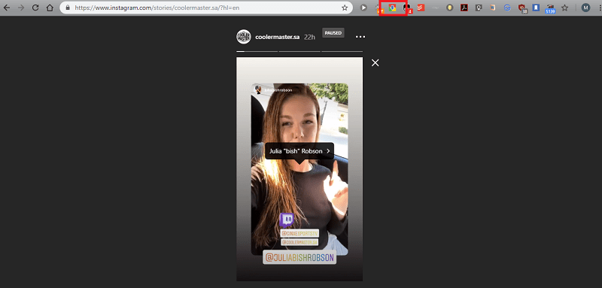Open the extension with red badge 4

(x=407, y=8)
